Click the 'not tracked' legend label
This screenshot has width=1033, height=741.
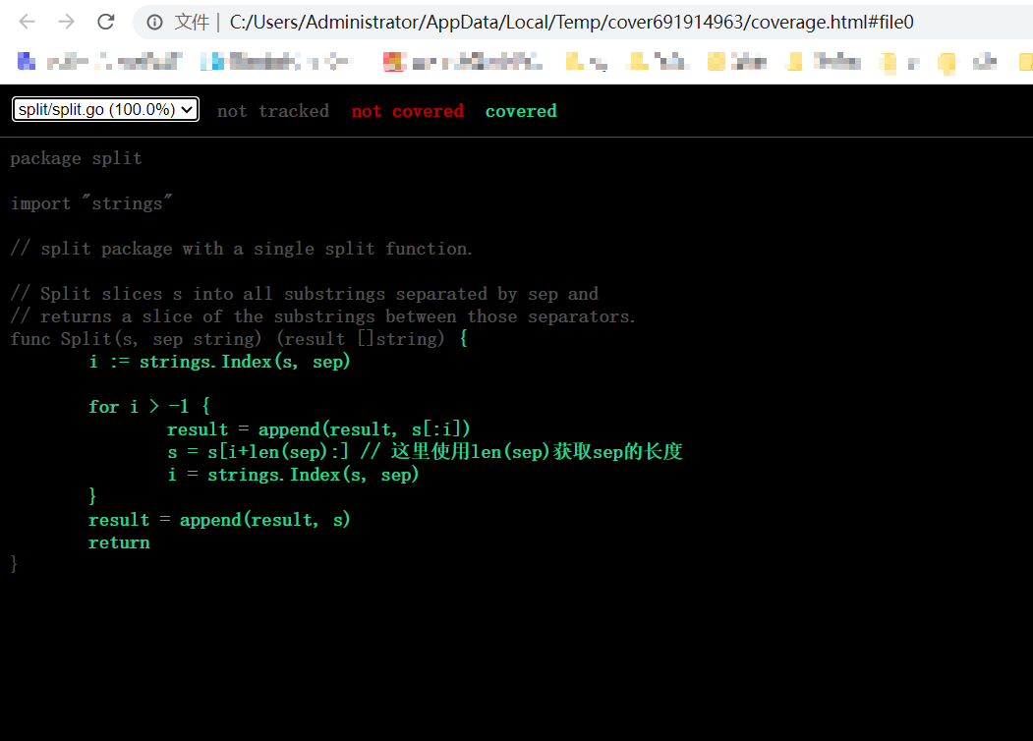coord(272,110)
